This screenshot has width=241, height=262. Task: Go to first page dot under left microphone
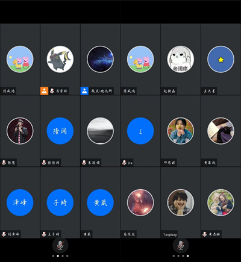coord(53,256)
